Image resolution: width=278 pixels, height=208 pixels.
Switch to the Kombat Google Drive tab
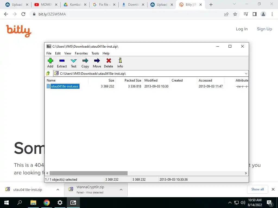(x=75, y=5)
